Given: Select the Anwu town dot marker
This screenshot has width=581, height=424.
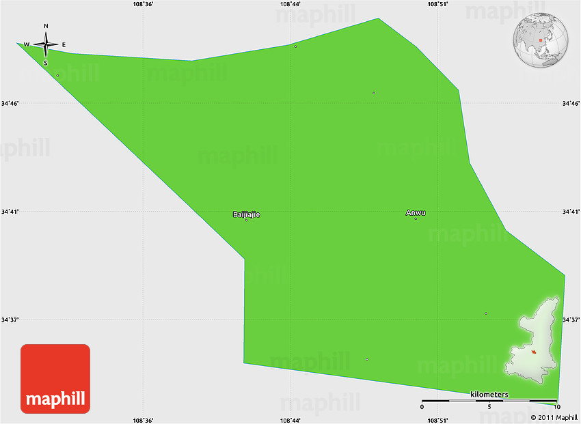Looking at the screenshot, I should click(x=416, y=218).
